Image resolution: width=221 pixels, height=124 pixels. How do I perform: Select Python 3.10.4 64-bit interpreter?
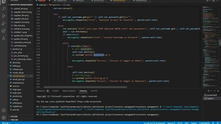pos(204,123)
